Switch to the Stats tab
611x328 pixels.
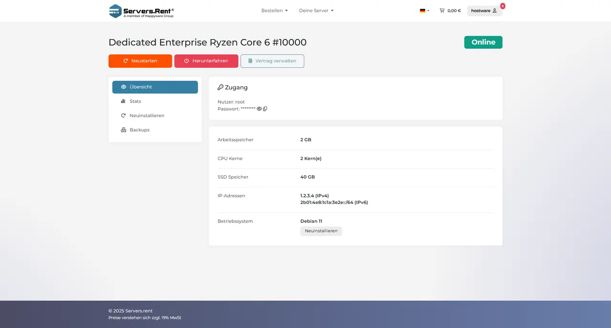point(155,101)
